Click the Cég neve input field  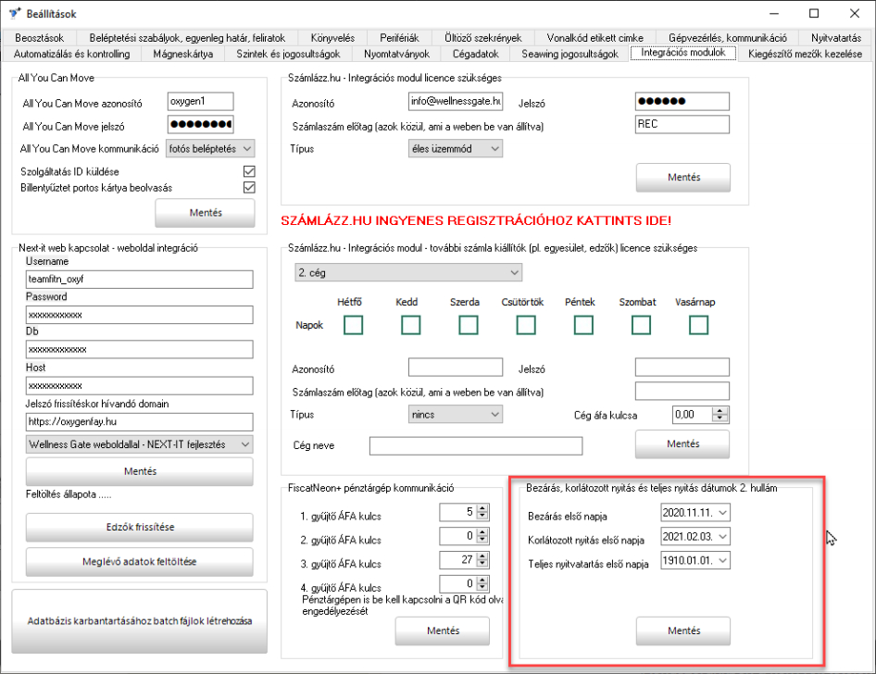pos(476,445)
